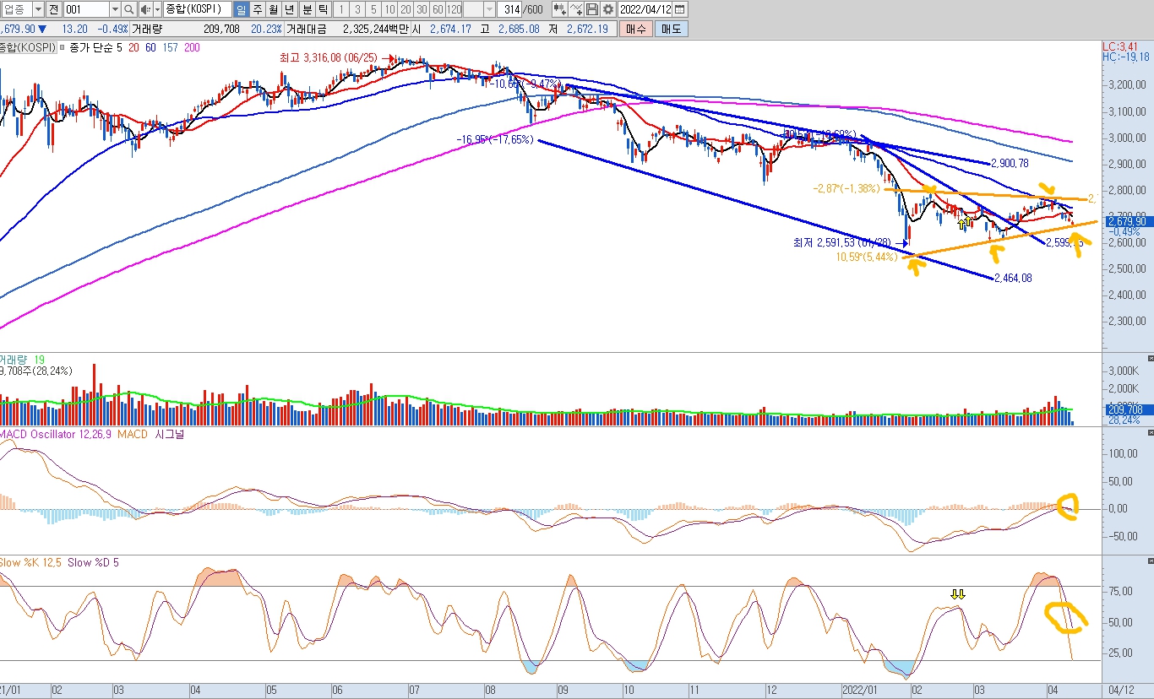Click the -16.95°(-17.65%) trendline label
Viewport: 1154px width, 699px height.
495,139
